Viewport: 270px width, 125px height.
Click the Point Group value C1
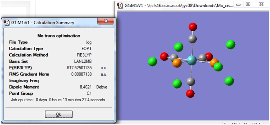89,93
